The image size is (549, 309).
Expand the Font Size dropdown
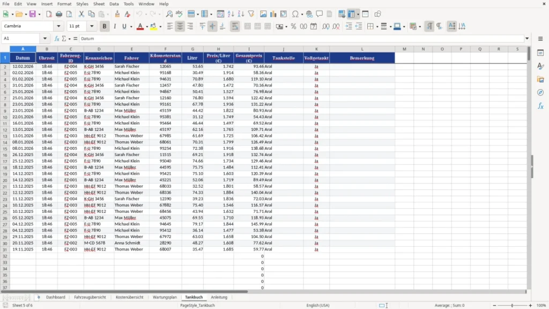(92, 26)
